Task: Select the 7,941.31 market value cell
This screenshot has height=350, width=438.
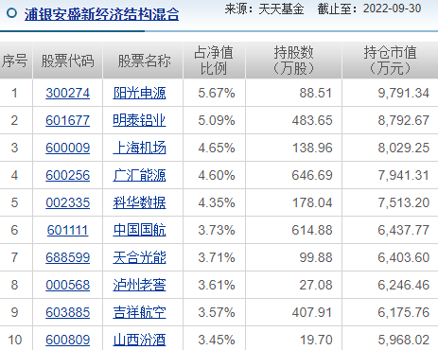Action: click(390, 175)
